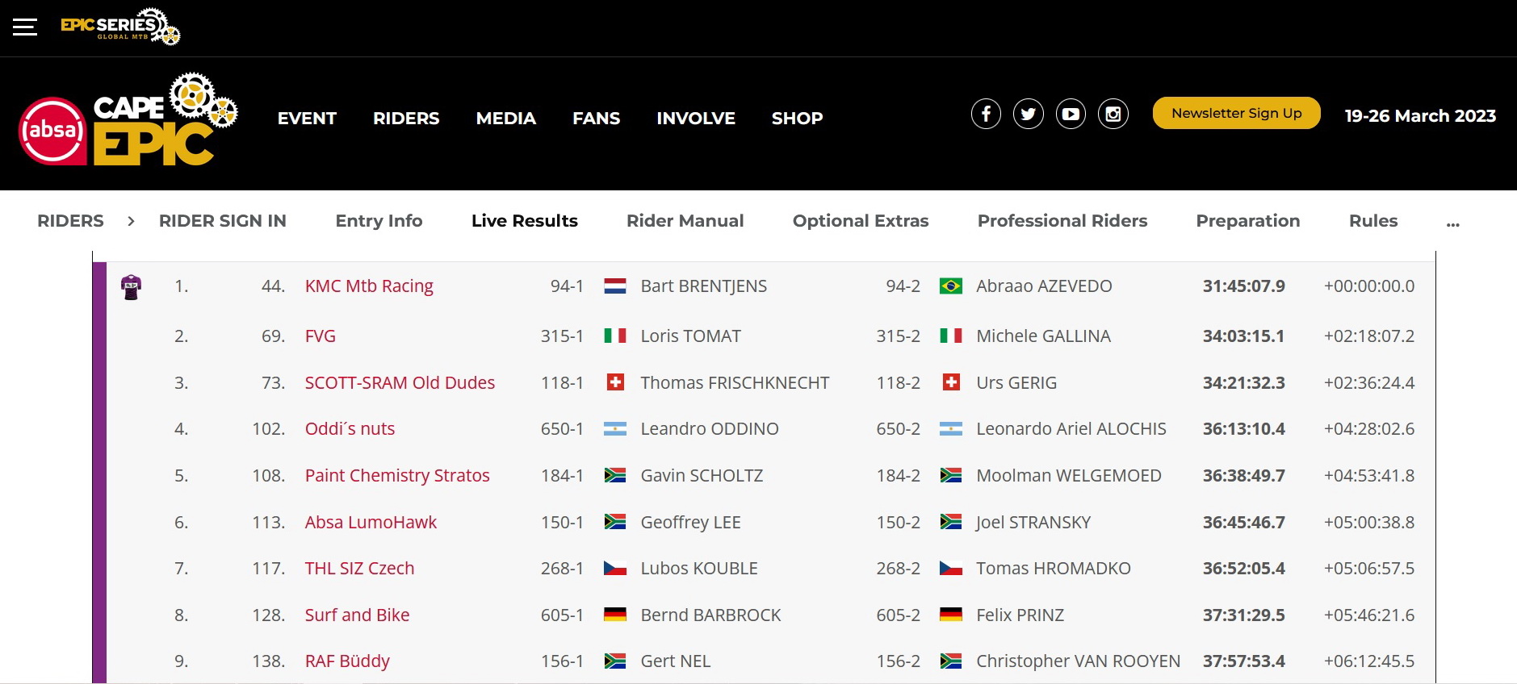The height and width of the screenshot is (684, 1517).
Task: Open the MEDIA navigation menu
Action: click(505, 119)
